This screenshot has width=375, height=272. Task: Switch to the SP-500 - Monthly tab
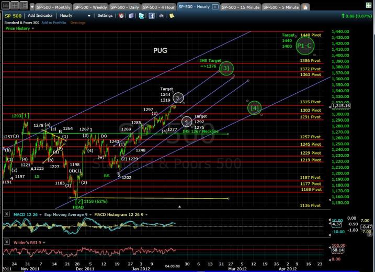[53, 7]
